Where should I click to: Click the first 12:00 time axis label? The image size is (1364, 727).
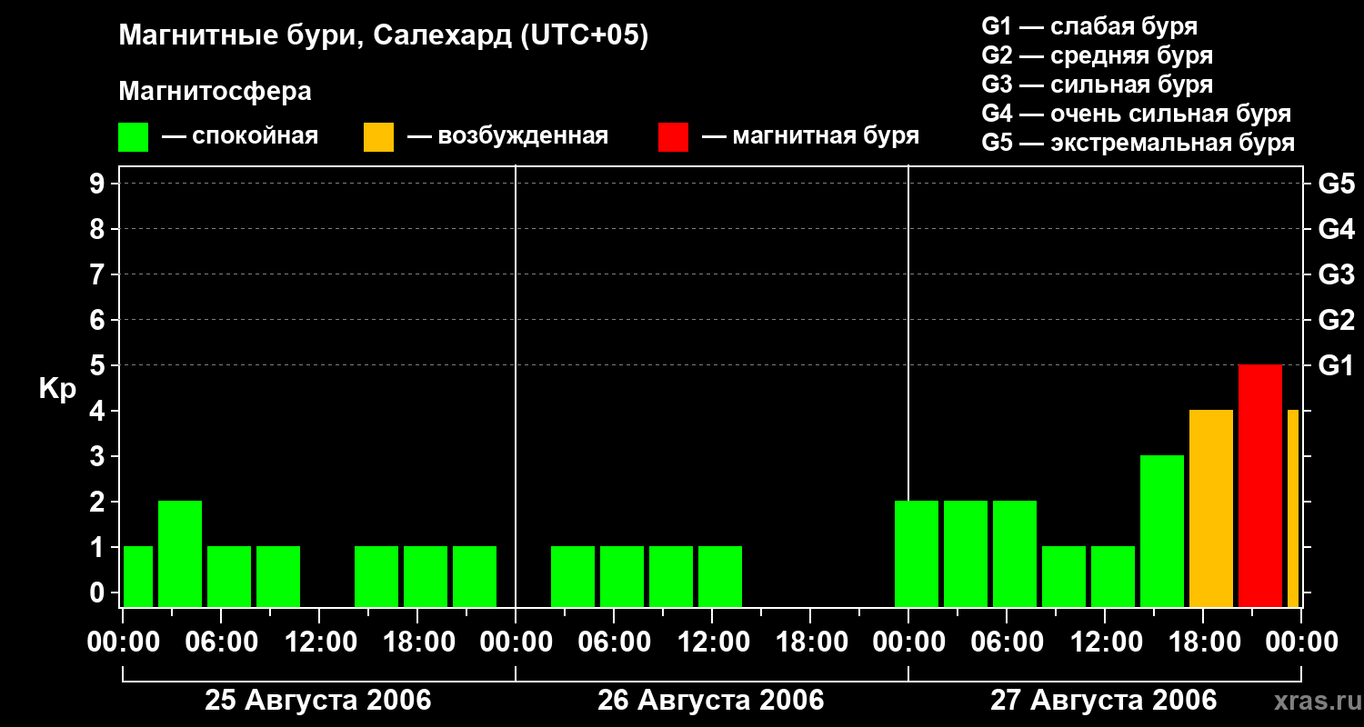(x=319, y=642)
